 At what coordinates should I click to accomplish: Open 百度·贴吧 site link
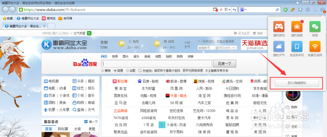(148, 81)
